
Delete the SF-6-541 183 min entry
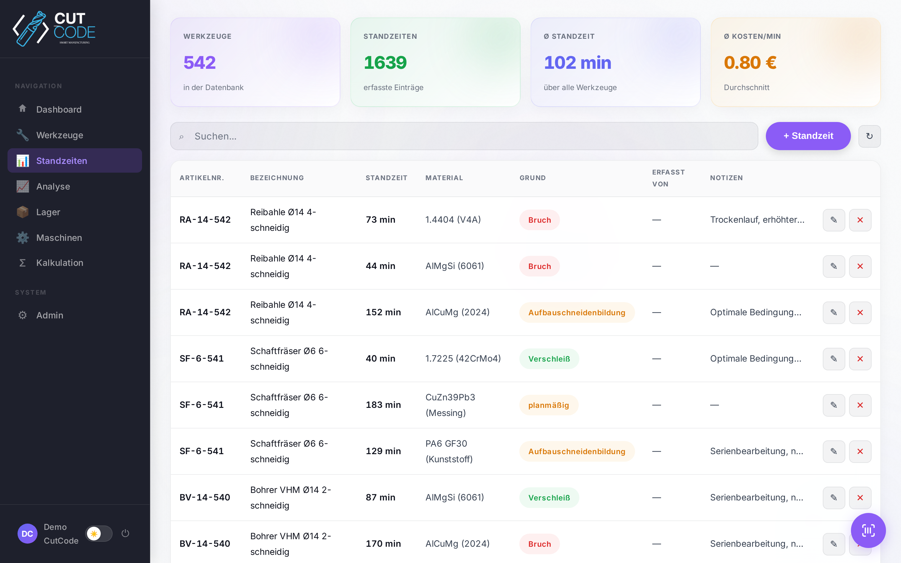pos(860,405)
